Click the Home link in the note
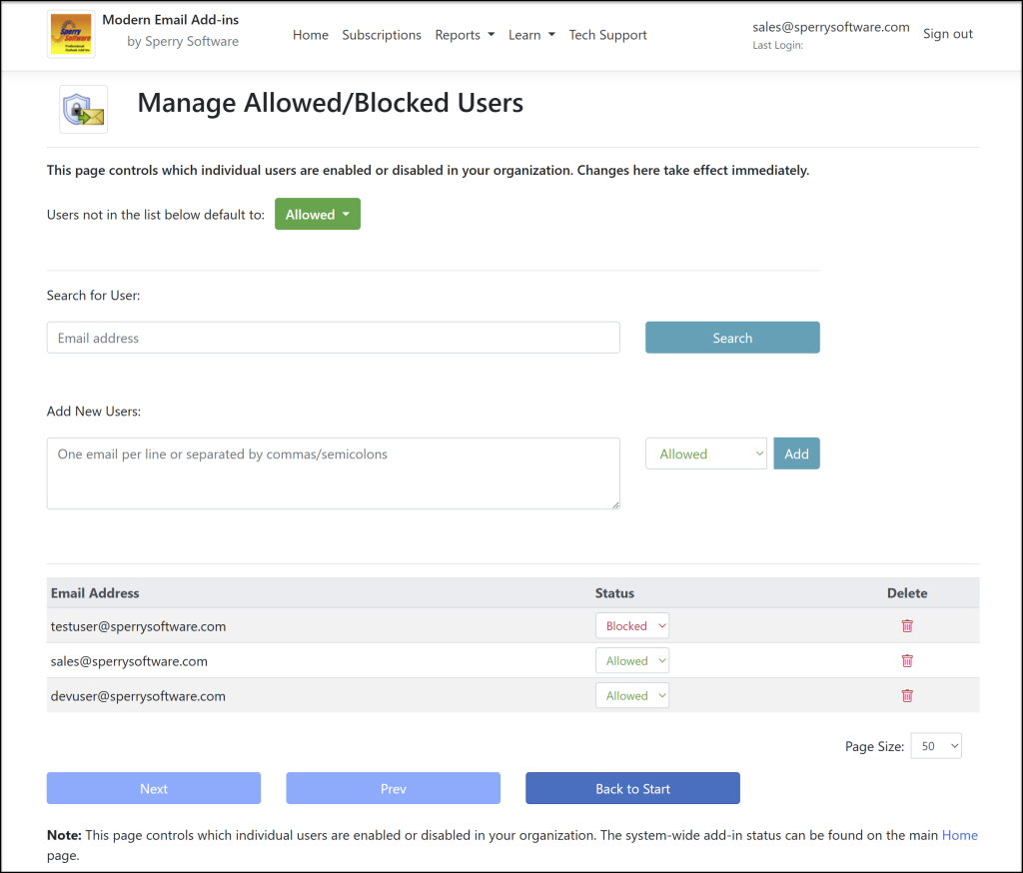The image size is (1023, 873). [959, 834]
